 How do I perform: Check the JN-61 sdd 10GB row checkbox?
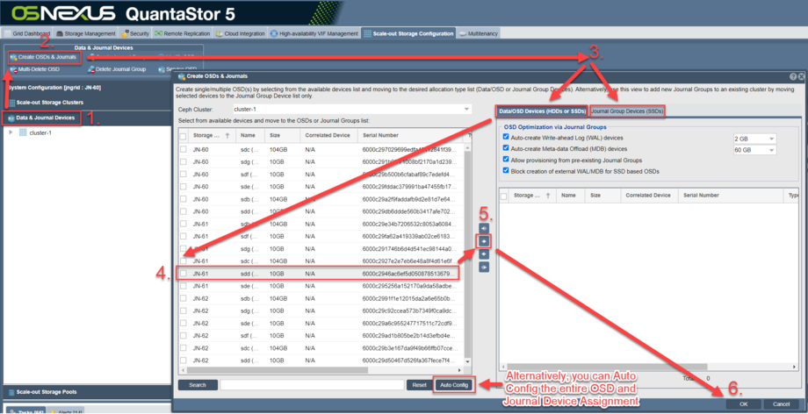(183, 274)
